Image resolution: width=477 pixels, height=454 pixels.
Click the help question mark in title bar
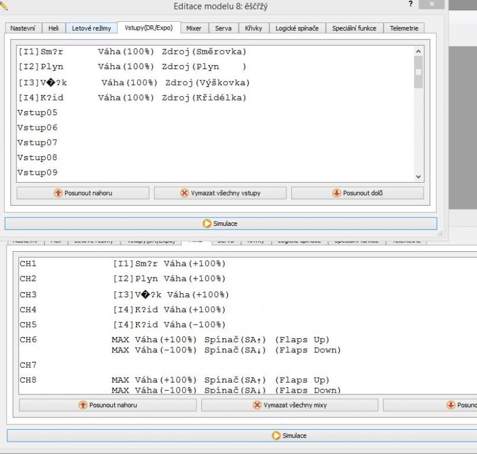[411, 5]
